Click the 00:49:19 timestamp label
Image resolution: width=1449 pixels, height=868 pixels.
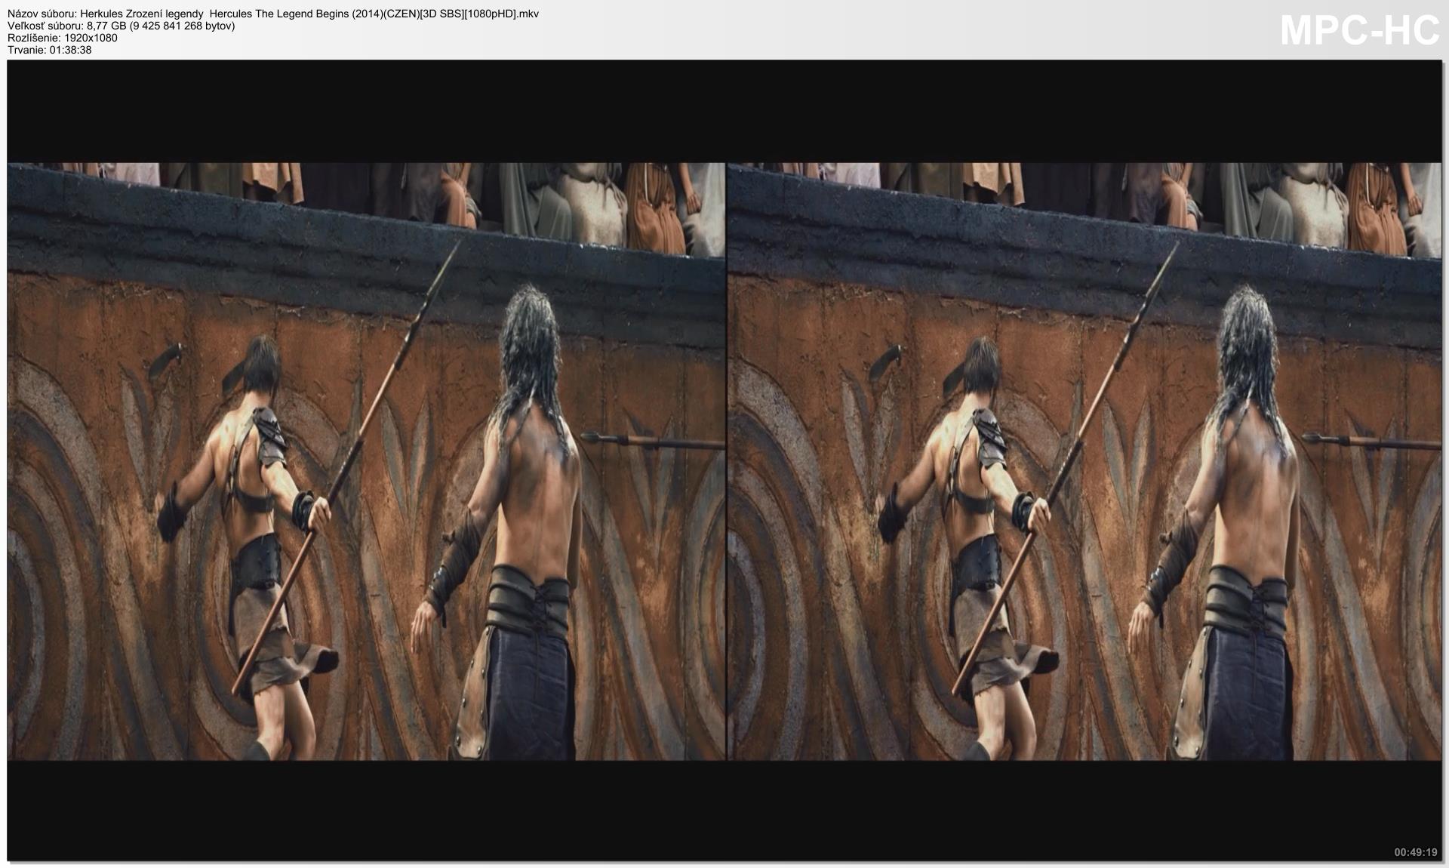tap(1415, 852)
